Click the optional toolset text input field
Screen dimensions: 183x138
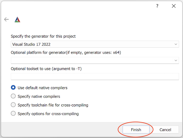(95, 76)
